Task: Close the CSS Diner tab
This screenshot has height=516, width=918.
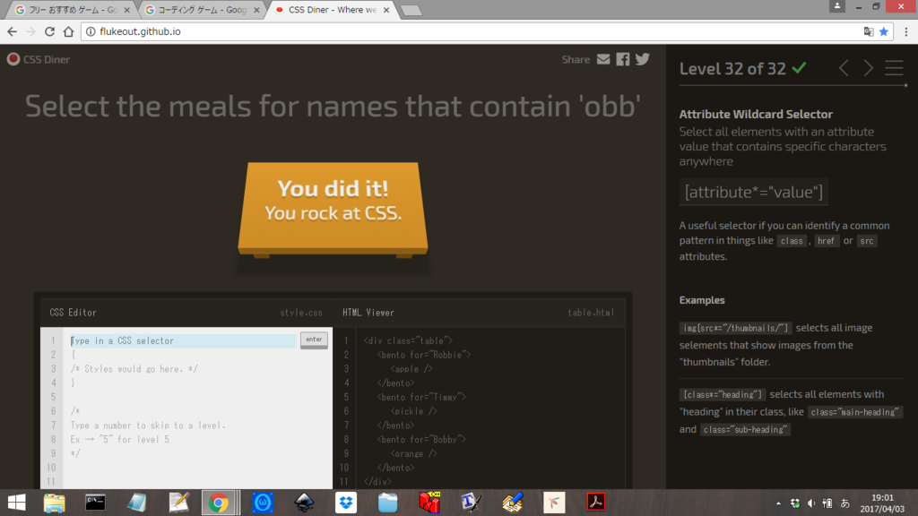Action: (385, 10)
